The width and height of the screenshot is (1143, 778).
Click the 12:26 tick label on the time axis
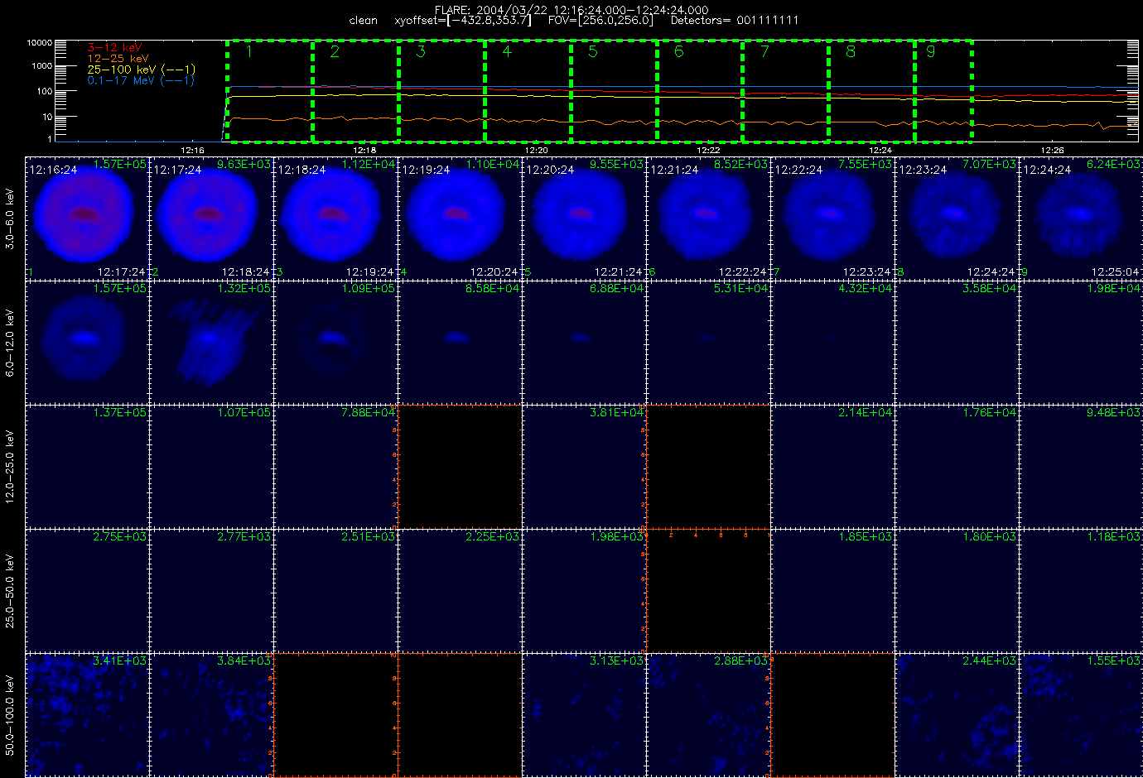pyautogui.click(x=1052, y=151)
